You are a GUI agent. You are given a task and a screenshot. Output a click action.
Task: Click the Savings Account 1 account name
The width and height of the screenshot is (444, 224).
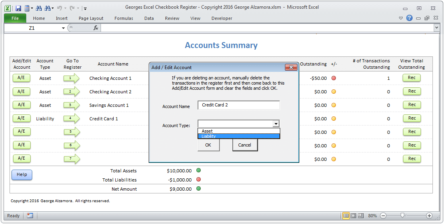(x=109, y=105)
